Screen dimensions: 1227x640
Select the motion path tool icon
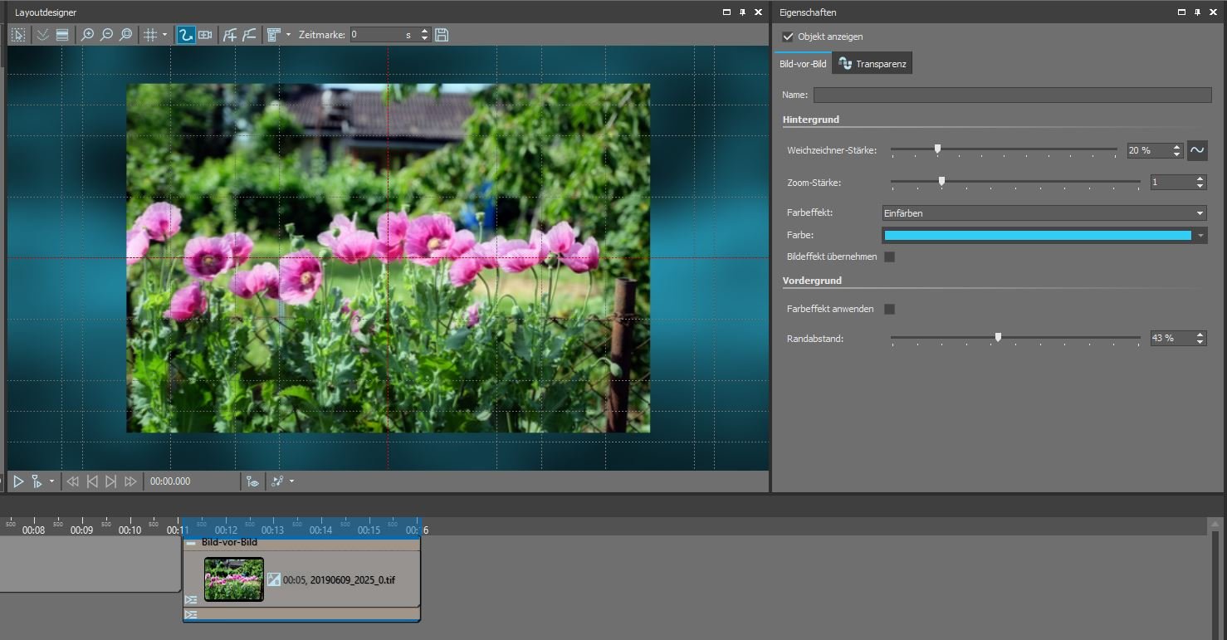pos(186,35)
